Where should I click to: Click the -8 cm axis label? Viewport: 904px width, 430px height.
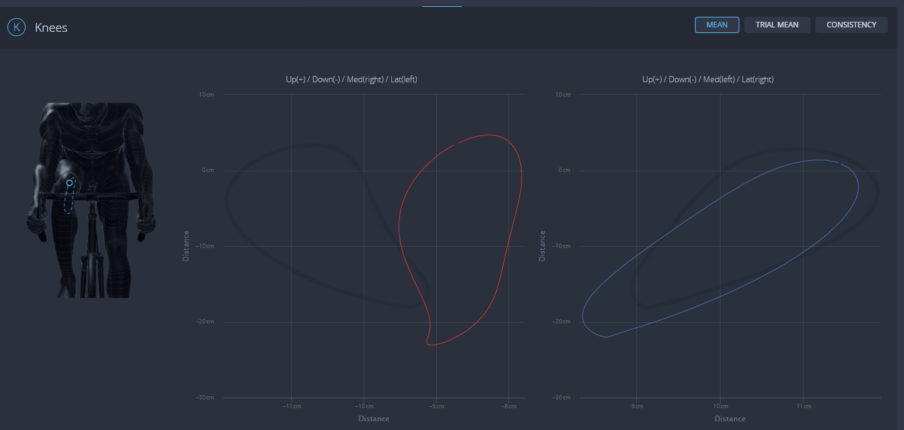(x=508, y=406)
